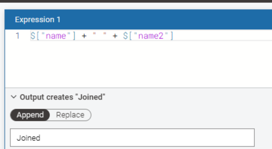This screenshot has width=272, height=149.
Task: Click the space string literal between plus signs
Action: click(100, 35)
